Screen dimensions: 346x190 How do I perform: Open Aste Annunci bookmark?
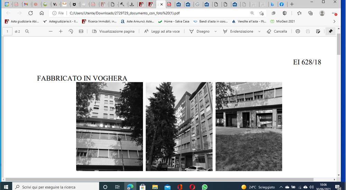pos(137,21)
